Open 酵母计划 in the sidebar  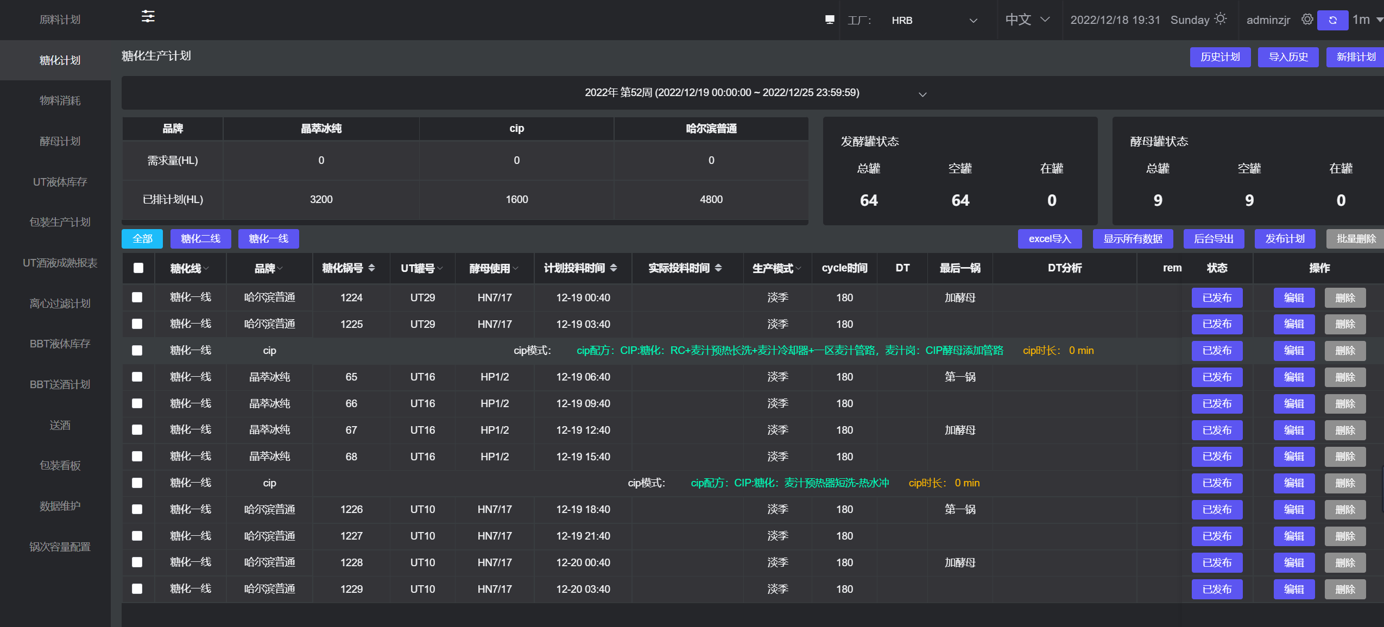click(60, 141)
